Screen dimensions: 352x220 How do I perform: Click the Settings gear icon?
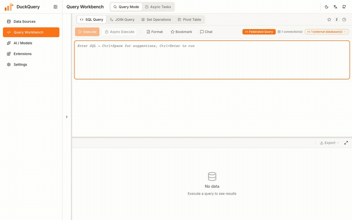point(9,65)
